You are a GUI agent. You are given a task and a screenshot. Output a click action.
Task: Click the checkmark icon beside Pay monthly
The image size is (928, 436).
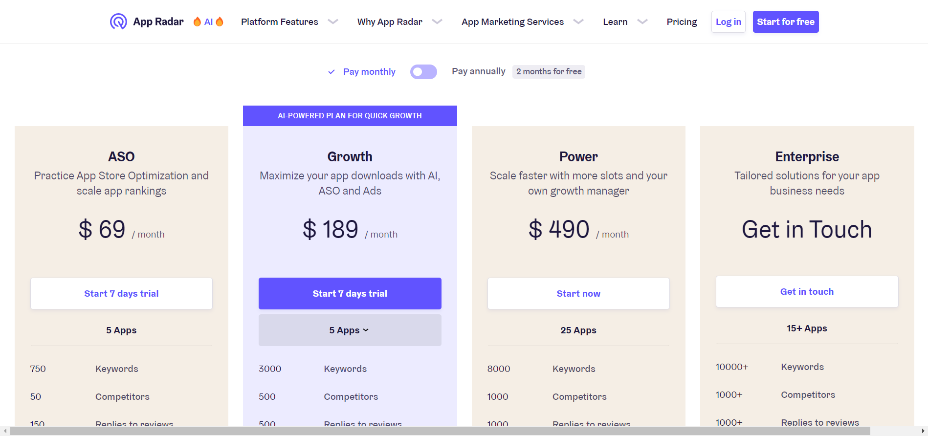coord(331,72)
